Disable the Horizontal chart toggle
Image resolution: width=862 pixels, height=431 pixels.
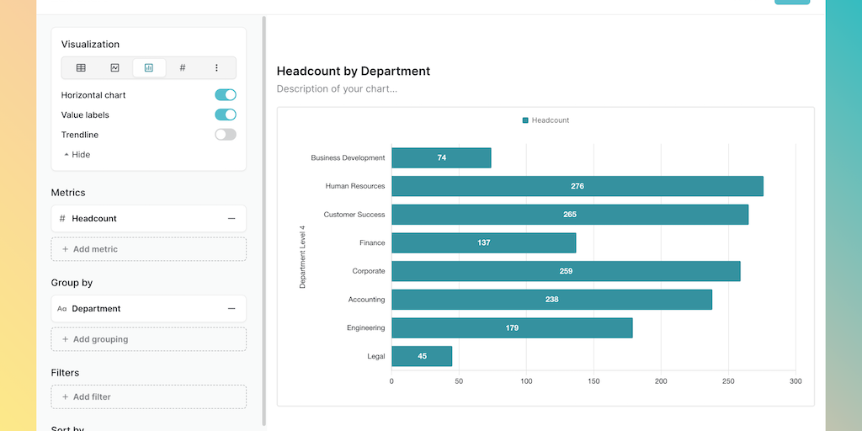click(225, 95)
